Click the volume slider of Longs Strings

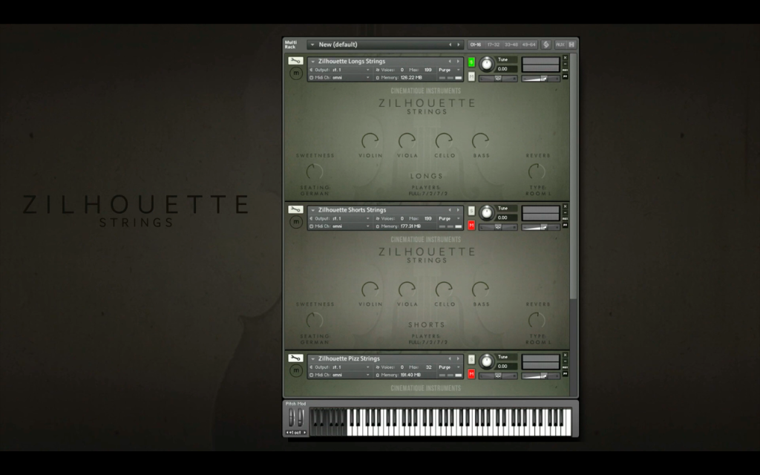[x=540, y=79]
